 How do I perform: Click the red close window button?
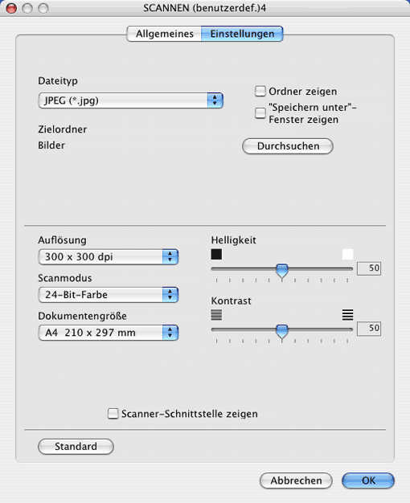[11, 8]
